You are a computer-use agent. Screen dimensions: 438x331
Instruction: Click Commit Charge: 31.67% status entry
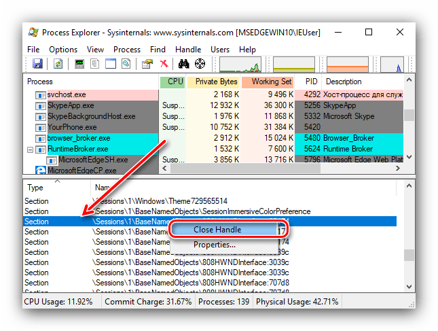pos(148,302)
